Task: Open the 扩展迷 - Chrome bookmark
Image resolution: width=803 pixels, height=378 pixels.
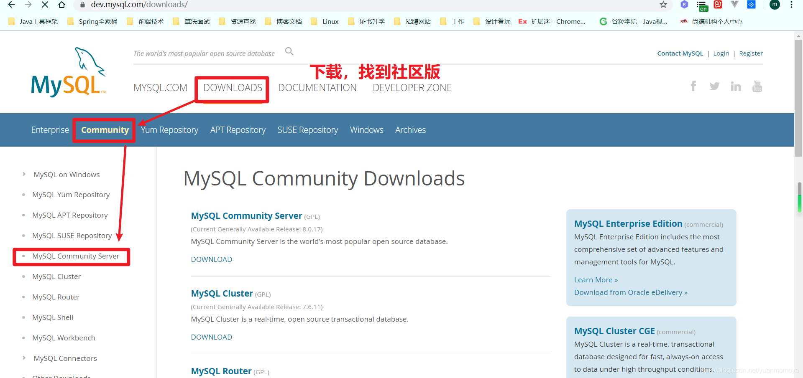Action: tap(552, 22)
